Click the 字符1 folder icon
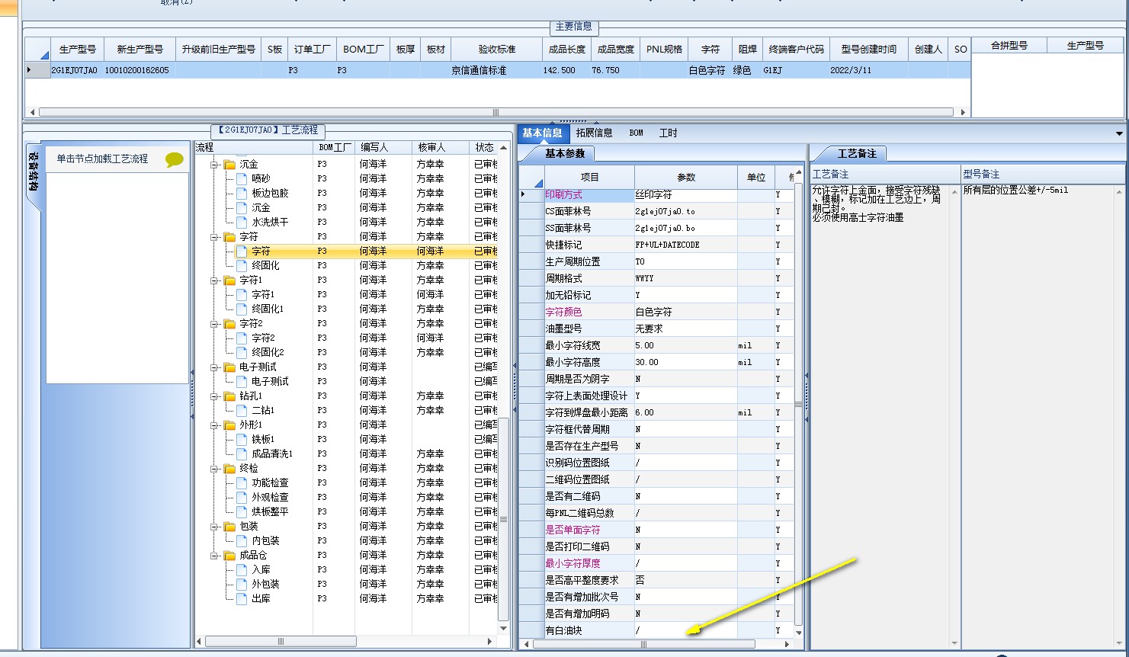 (229, 280)
